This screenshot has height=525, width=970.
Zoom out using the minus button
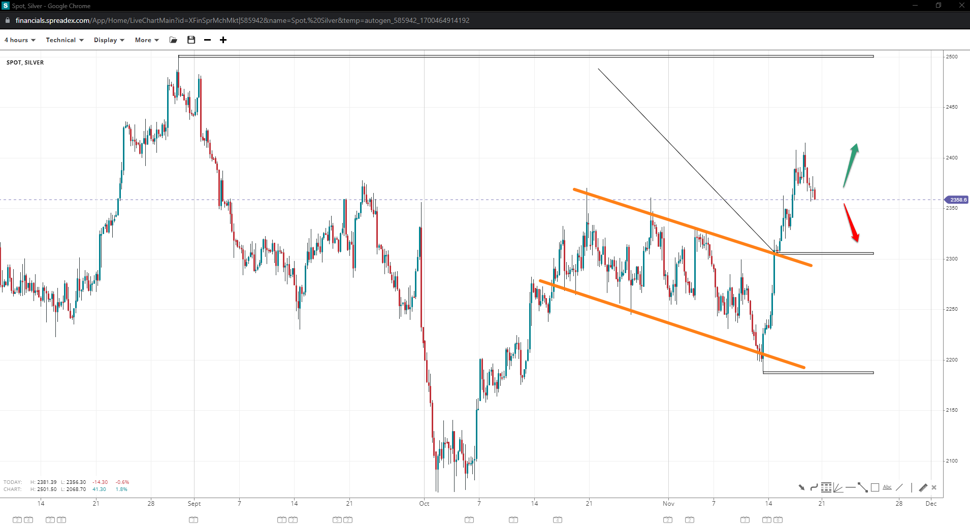click(x=207, y=40)
